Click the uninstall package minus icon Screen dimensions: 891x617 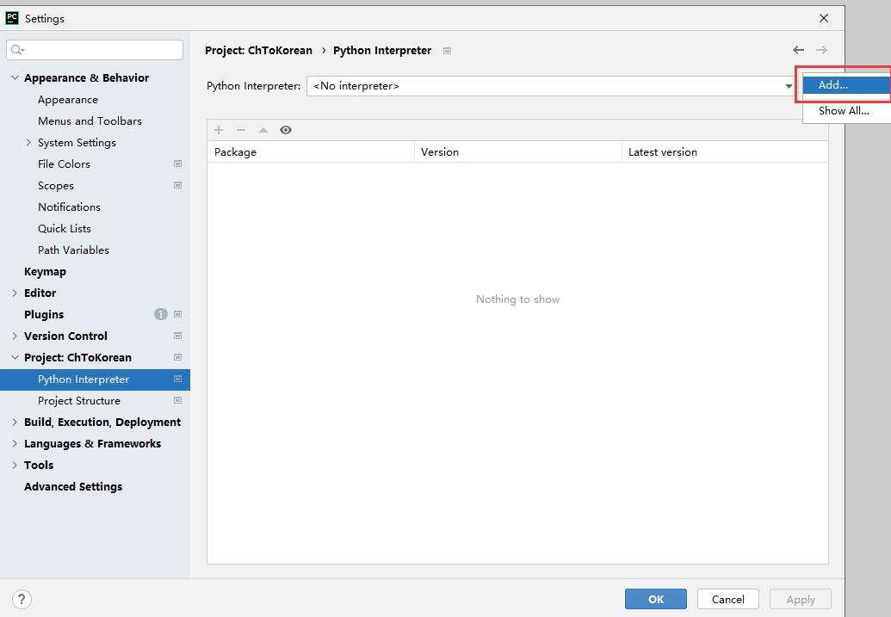click(x=241, y=130)
